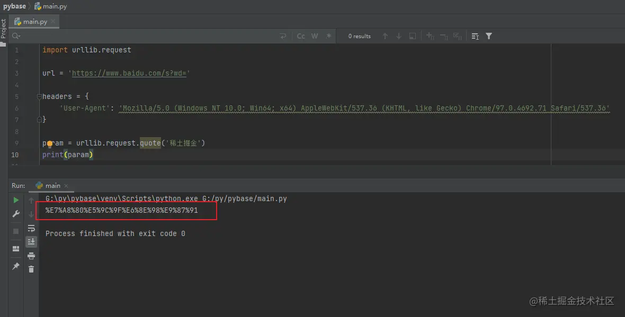Click the intention lightbulb on line 9
625x317 pixels.
click(x=50, y=143)
